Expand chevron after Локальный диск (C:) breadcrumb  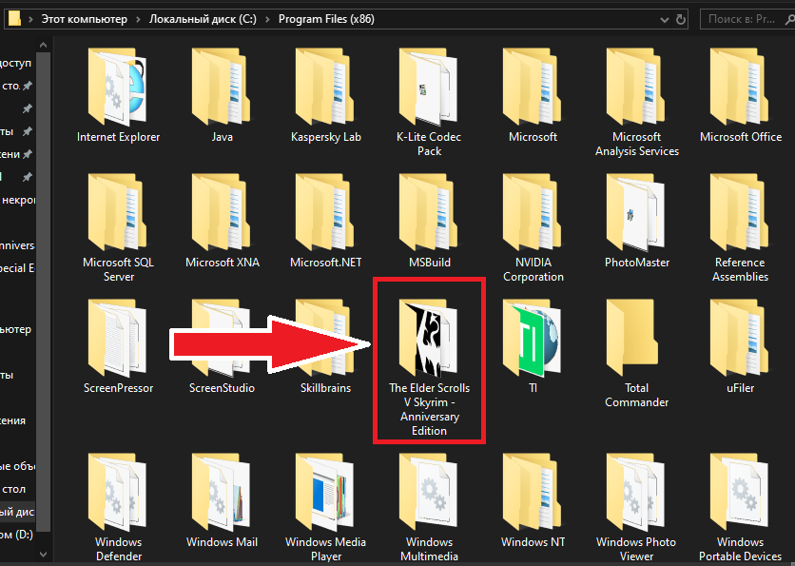268,20
